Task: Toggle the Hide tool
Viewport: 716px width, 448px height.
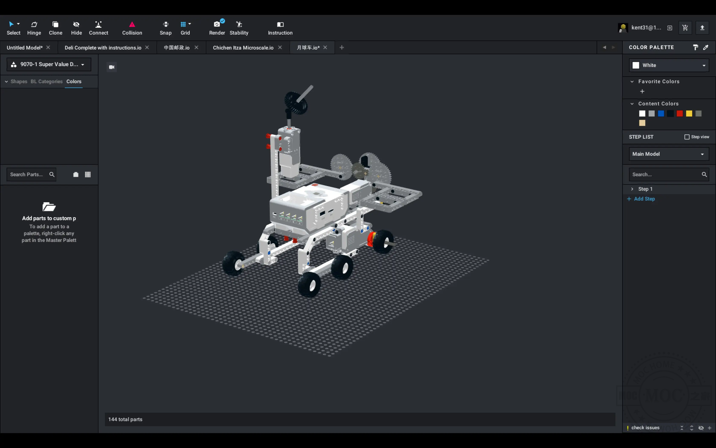Action: tap(76, 27)
